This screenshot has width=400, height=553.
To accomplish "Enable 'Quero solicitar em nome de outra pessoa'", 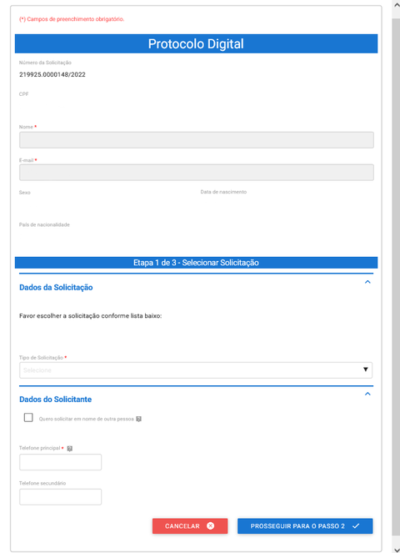I will (28, 418).
